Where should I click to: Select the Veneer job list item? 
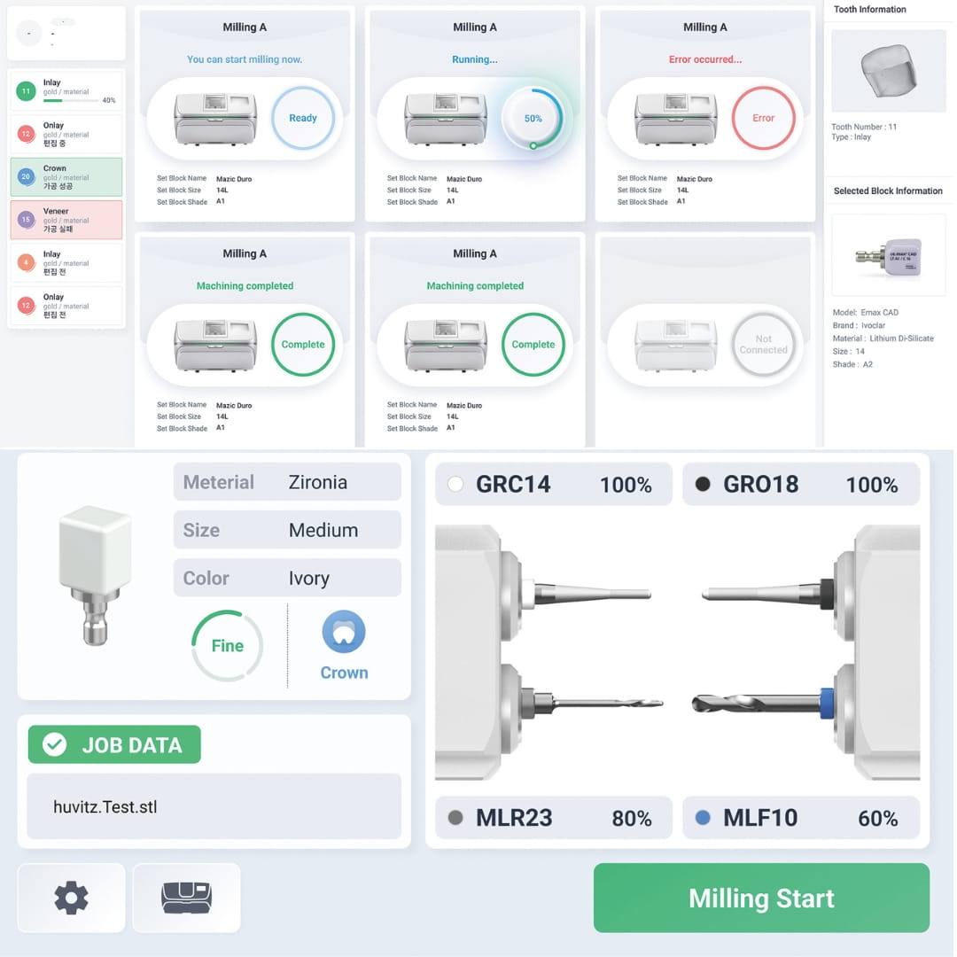click(x=66, y=220)
